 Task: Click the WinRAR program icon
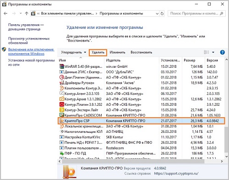(61, 66)
